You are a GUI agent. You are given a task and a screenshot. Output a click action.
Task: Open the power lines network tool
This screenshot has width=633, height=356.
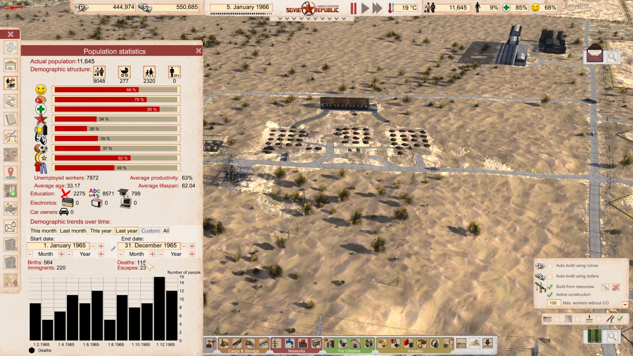276,343
